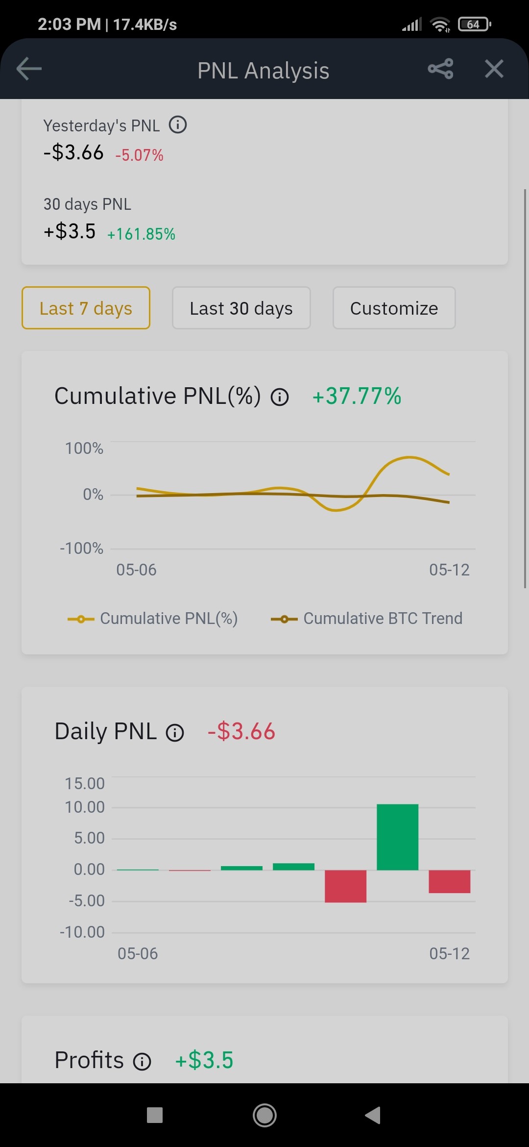This screenshot has width=529, height=1147.
Task: Tap the peak of yellow cumulative PNL line
Action: pos(409,457)
